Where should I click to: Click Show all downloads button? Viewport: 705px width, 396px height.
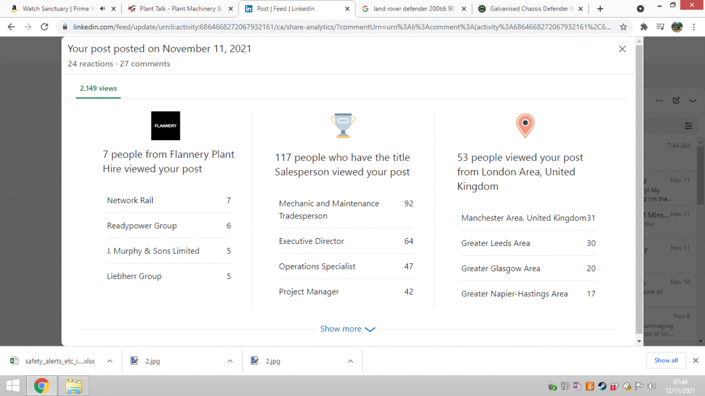pos(666,360)
